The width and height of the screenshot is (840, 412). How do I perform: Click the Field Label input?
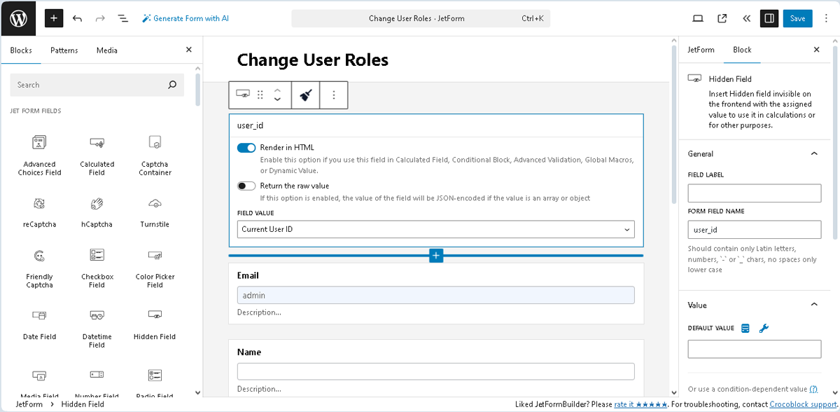(x=755, y=193)
